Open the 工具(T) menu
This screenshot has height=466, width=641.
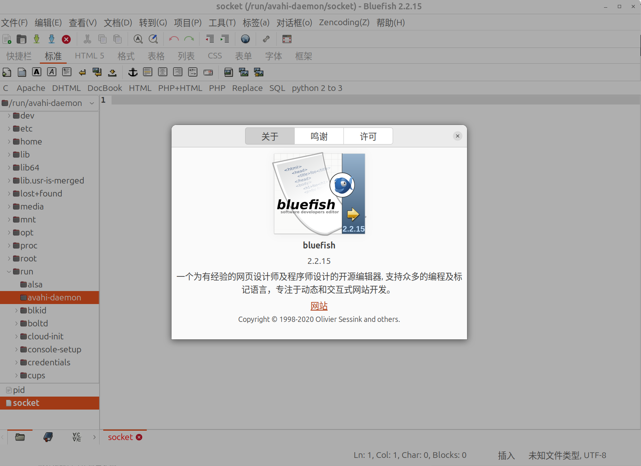pyautogui.click(x=222, y=23)
